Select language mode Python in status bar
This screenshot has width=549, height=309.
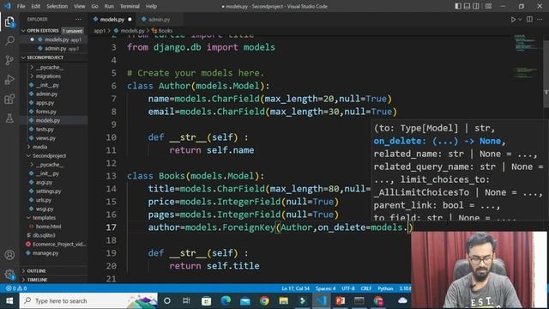(x=385, y=288)
